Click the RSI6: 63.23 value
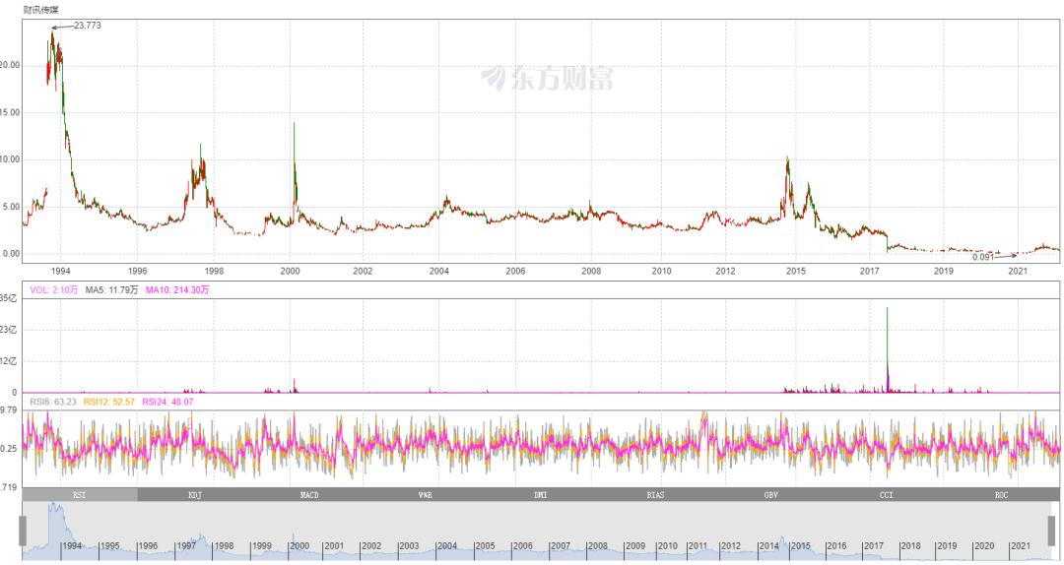The image size is (1064, 565). pyautogui.click(x=53, y=402)
